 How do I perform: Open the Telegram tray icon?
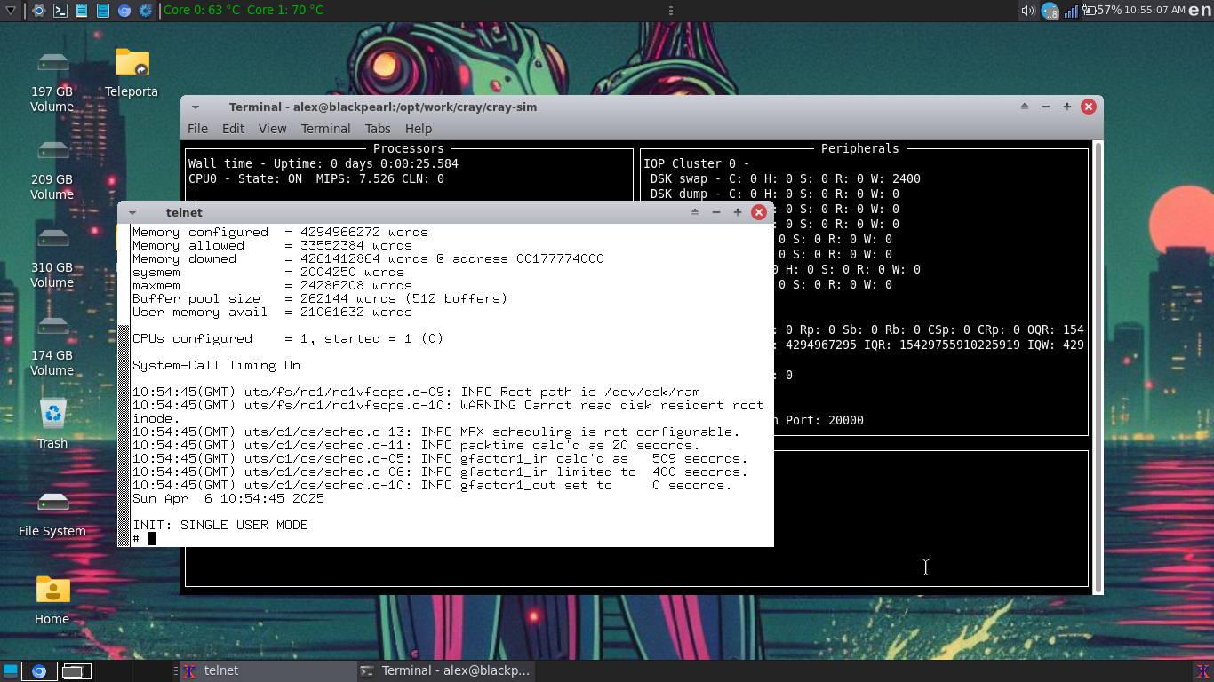[1050, 11]
